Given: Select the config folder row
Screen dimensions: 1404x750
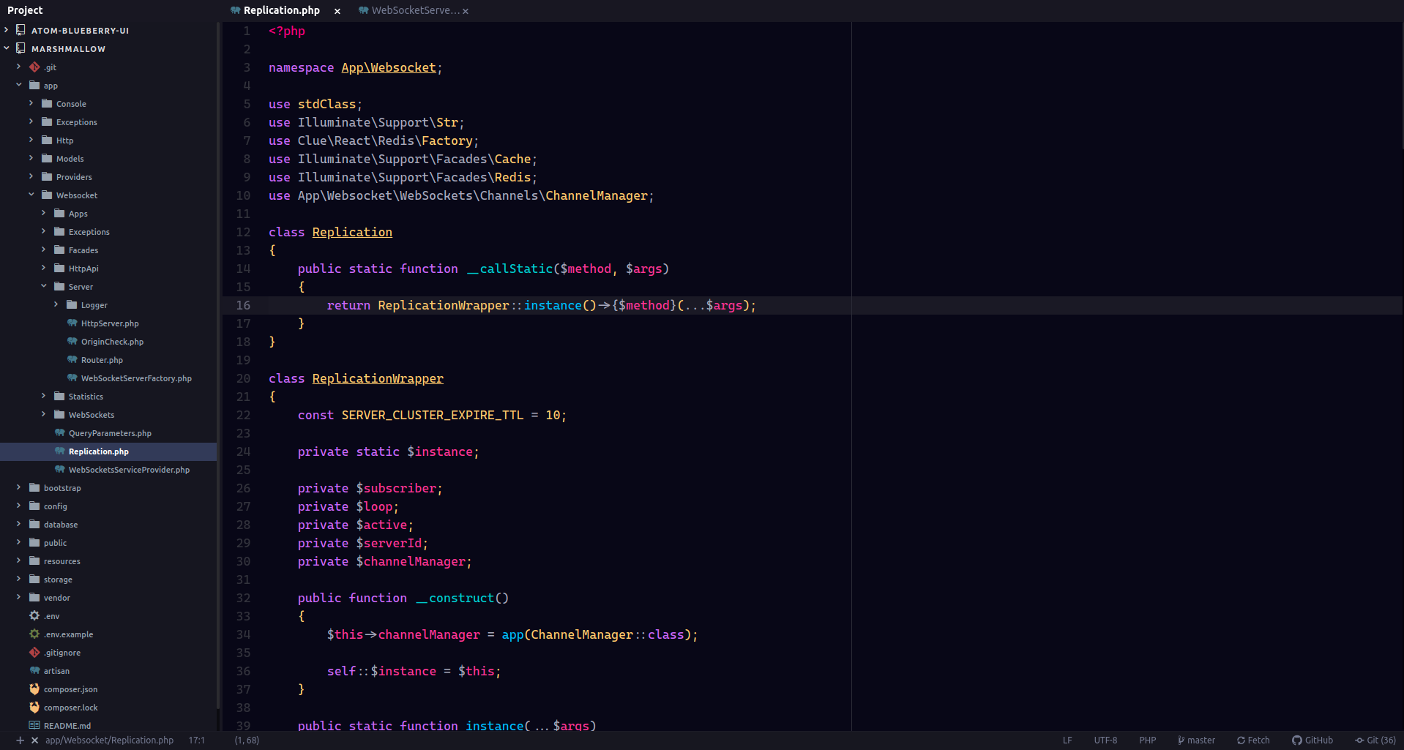Looking at the screenshot, I should [x=108, y=506].
